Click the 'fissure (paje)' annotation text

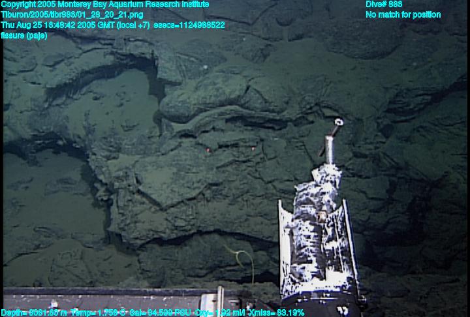coord(24,36)
